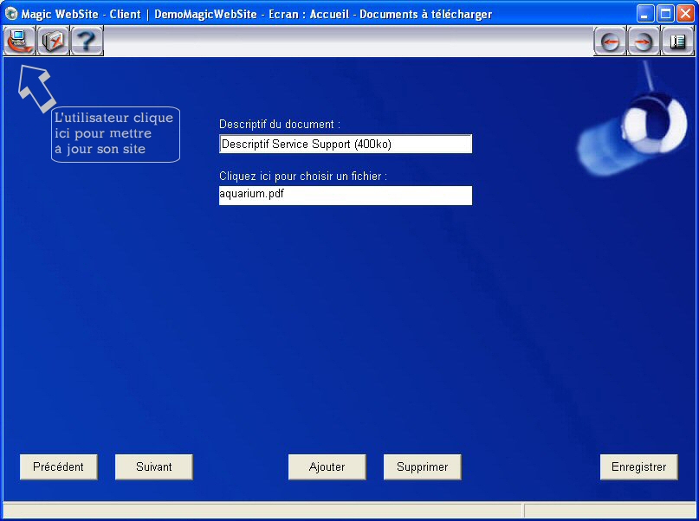Maximize the Magic WebSite window
The image size is (699, 521).
tap(665, 14)
